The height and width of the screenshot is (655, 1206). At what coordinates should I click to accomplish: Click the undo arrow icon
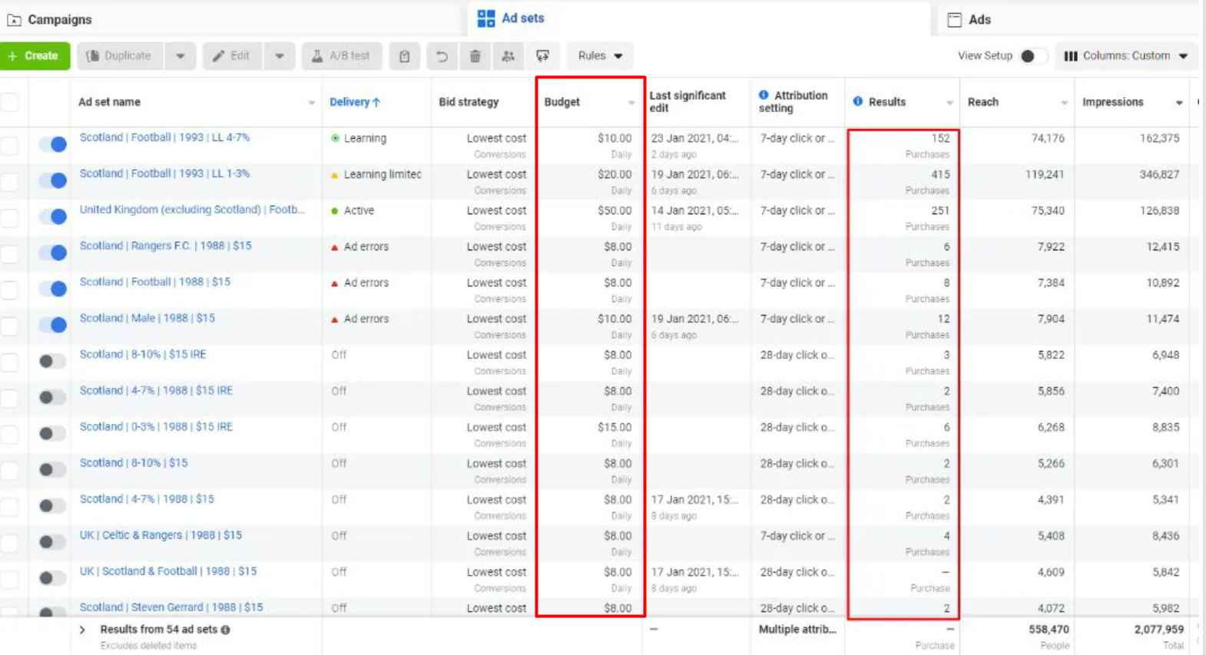442,56
